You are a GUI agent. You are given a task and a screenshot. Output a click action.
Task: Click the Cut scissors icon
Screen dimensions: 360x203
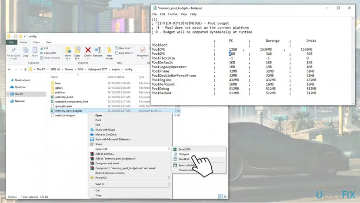point(42,48)
